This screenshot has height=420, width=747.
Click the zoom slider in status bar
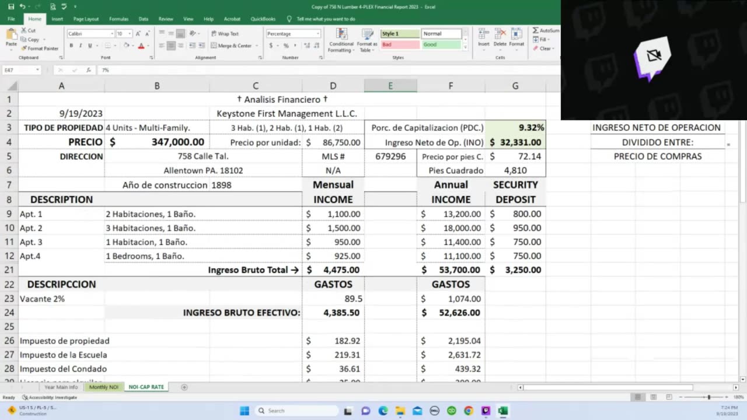pyautogui.click(x=709, y=397)
